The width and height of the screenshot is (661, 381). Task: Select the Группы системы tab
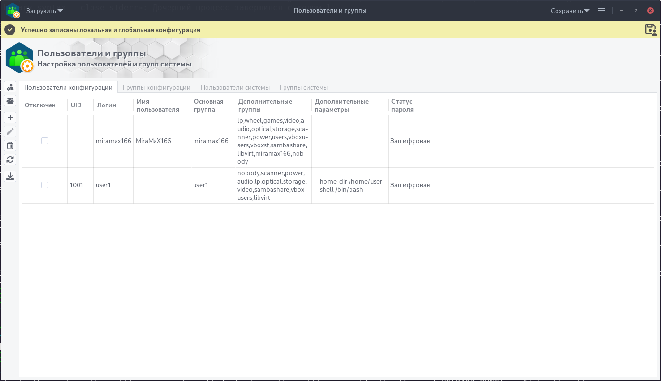tap(303, 87)
